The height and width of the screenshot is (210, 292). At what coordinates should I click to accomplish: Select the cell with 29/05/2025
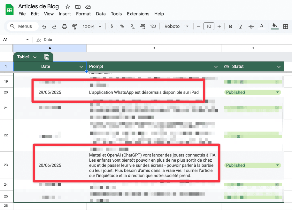(x=50, y=92)
